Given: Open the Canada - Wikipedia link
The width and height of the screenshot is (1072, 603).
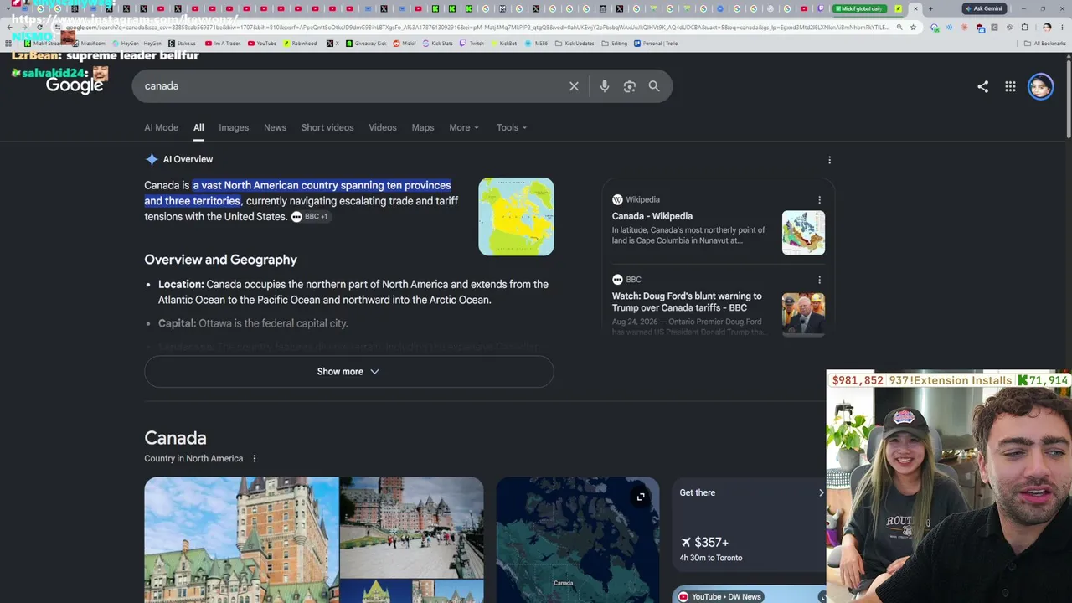Looking at the screenshot, I should coord(652,216).
